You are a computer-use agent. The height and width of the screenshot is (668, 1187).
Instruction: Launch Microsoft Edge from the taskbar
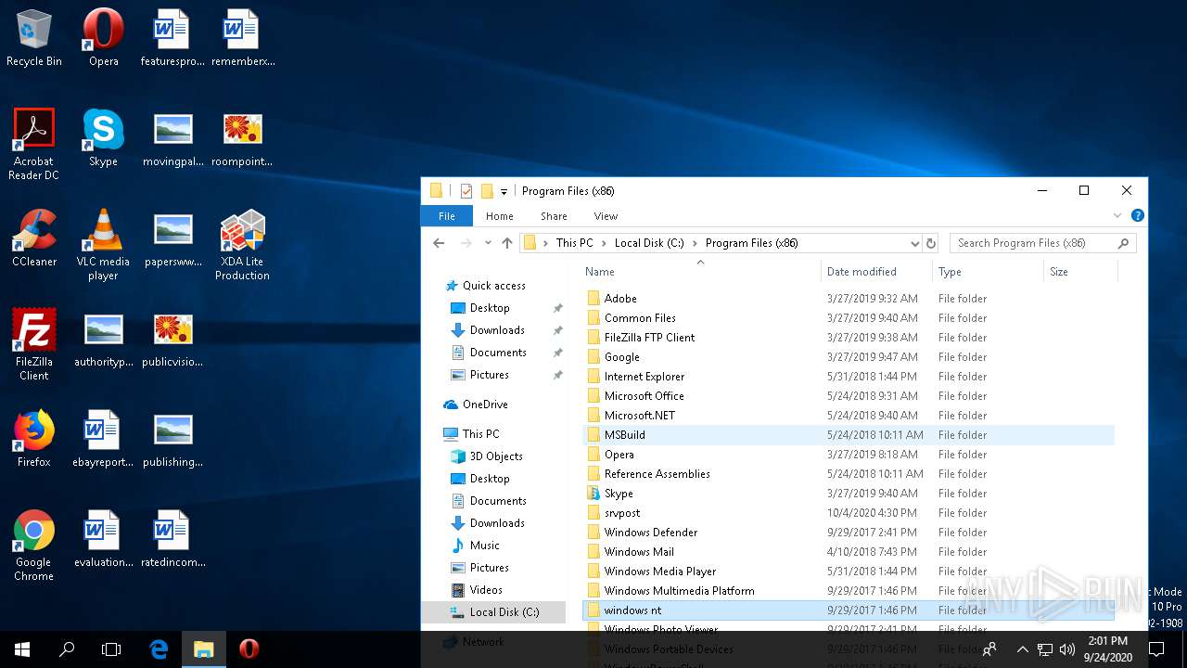(159, 649)
